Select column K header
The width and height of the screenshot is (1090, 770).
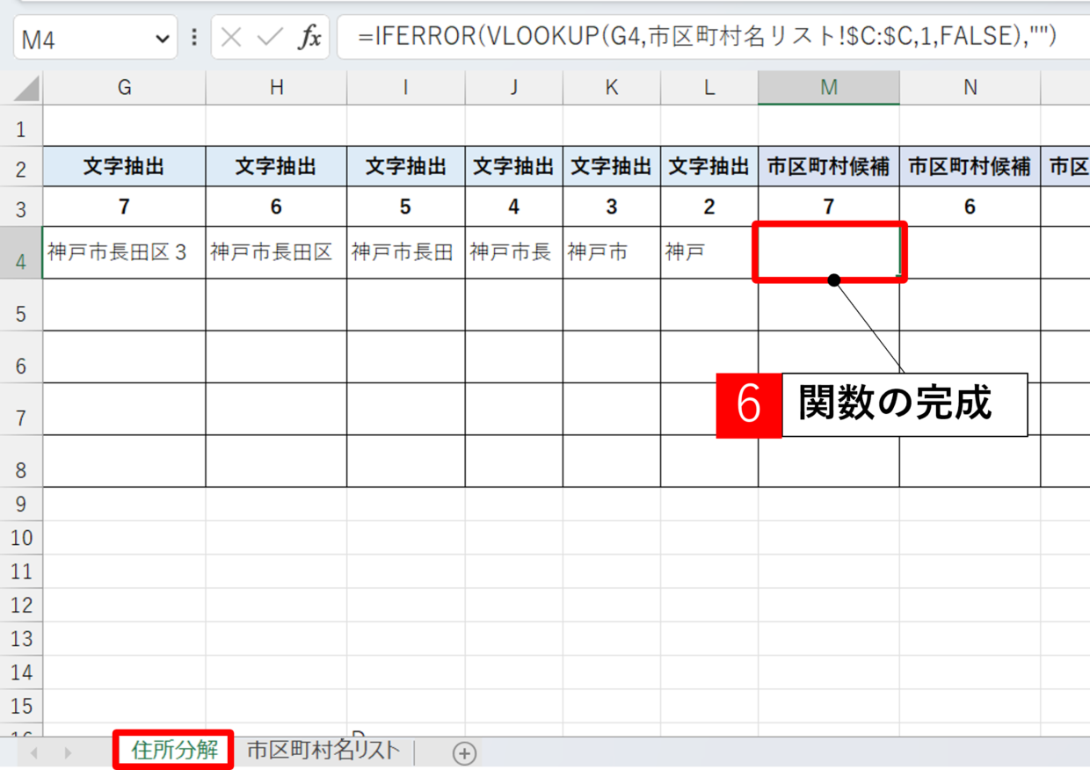click(x=611, y=87)
